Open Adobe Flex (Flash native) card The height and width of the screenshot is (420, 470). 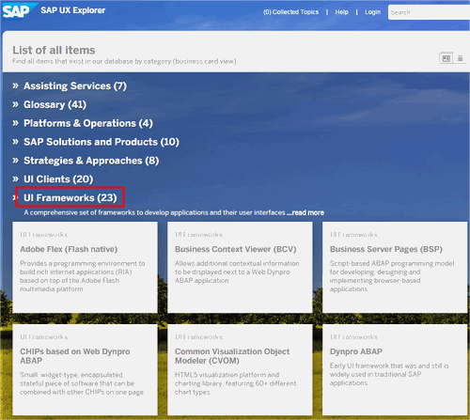pyautogui.click(x=85, y=267)
